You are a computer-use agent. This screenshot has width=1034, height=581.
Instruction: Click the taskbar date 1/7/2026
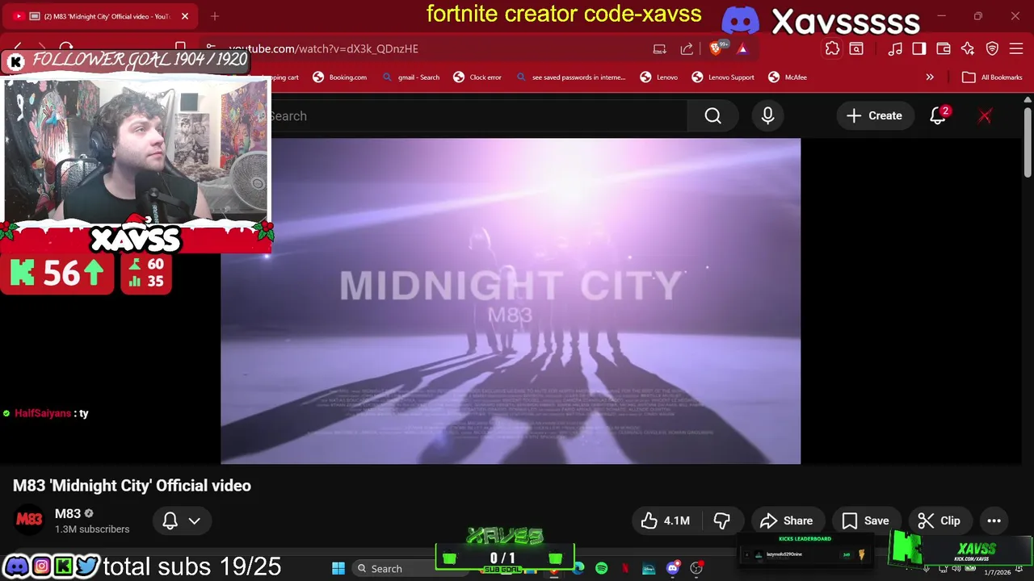click(997, 573)
